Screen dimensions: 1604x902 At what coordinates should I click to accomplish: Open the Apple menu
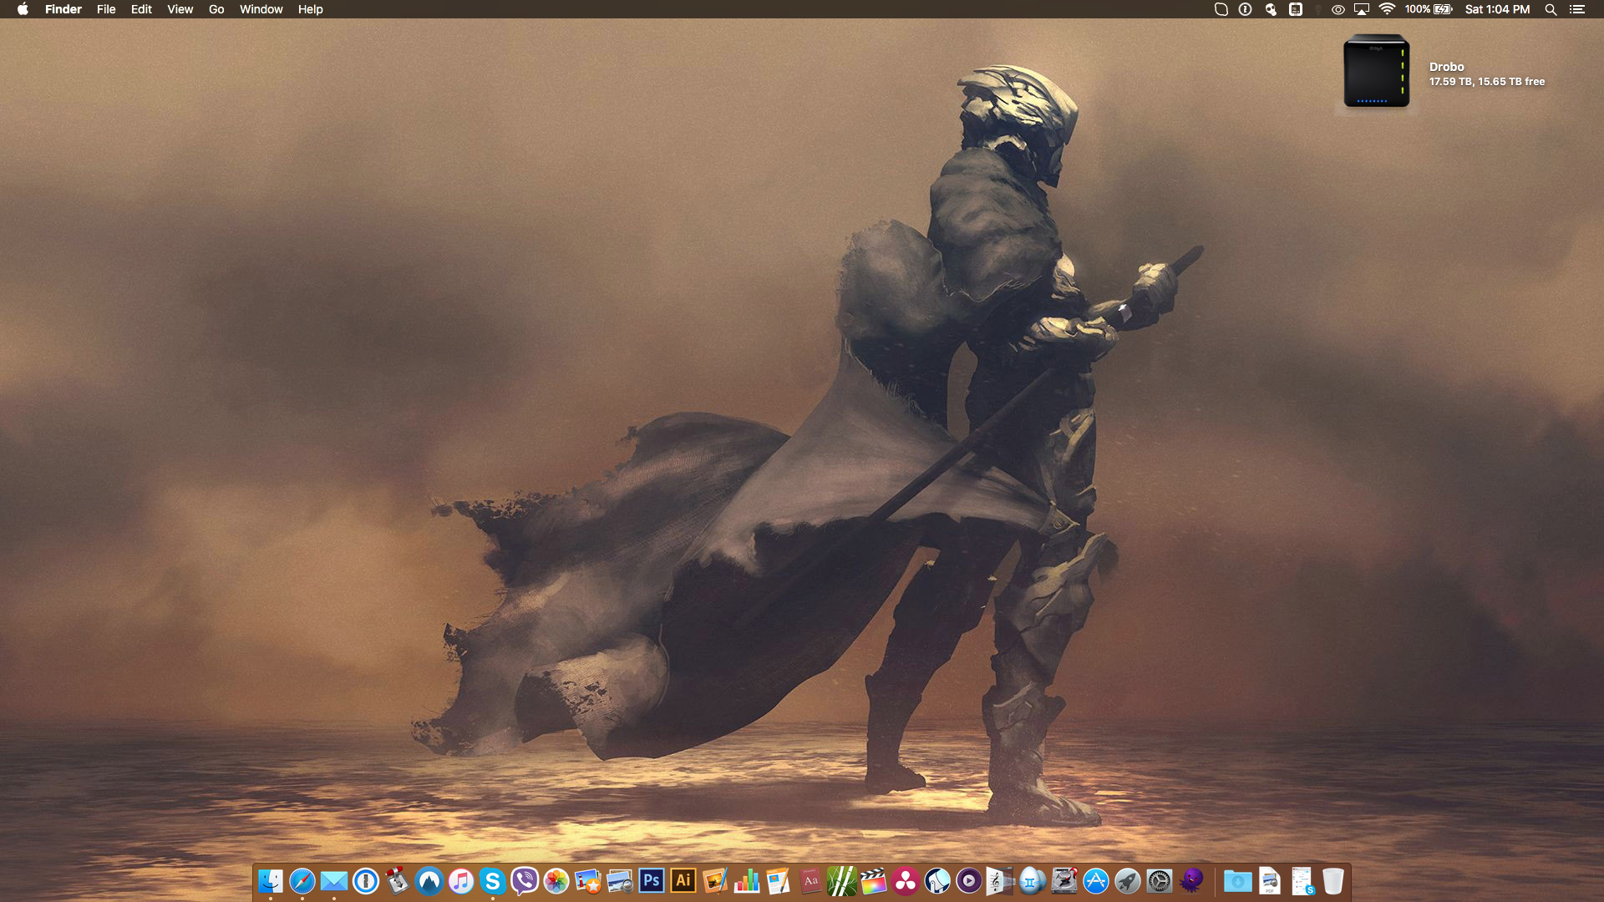coord(23,9)
